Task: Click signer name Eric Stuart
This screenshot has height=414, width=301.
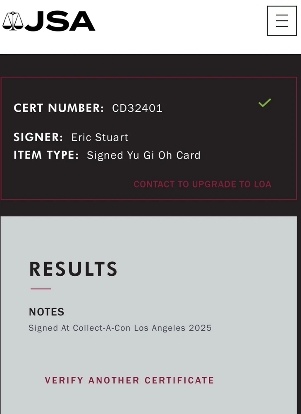Action: [100, 137]
